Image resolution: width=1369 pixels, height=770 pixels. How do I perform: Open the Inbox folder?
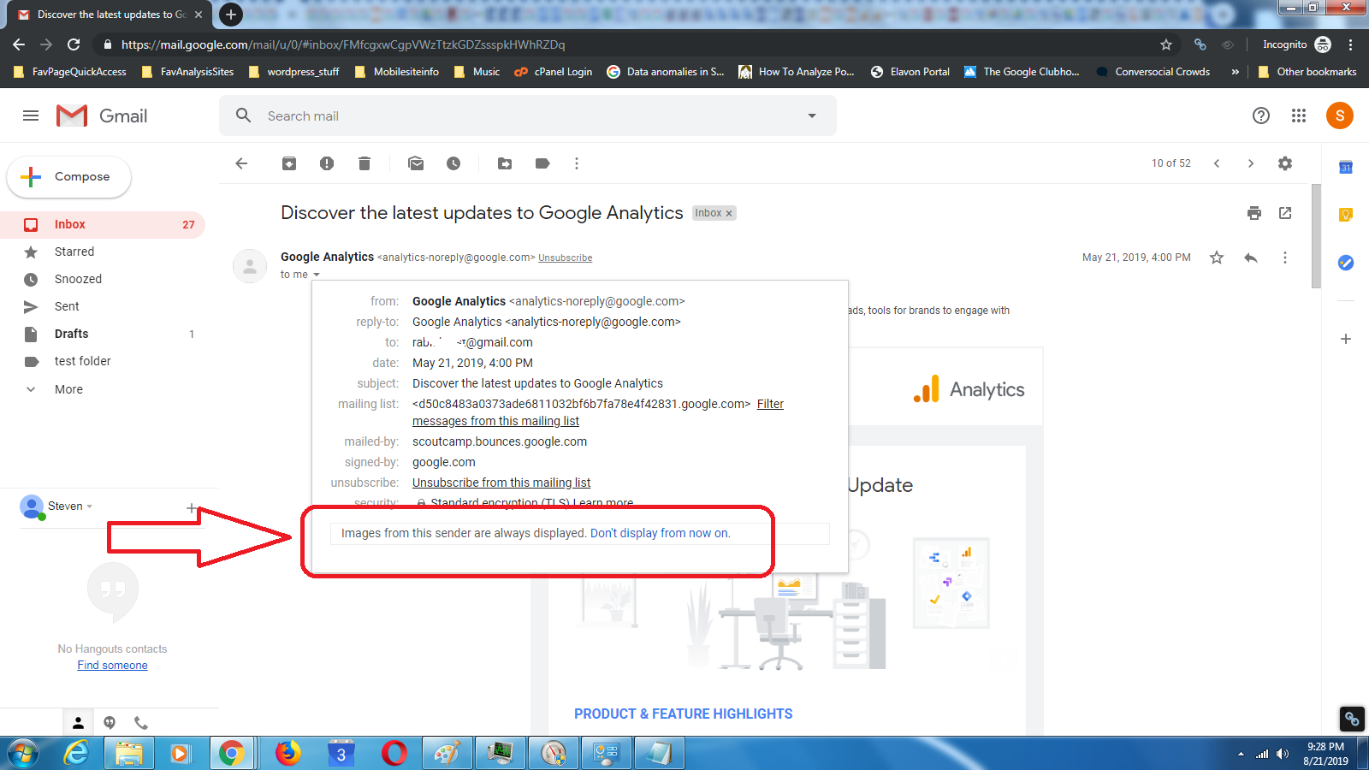(x=103, y=224)
